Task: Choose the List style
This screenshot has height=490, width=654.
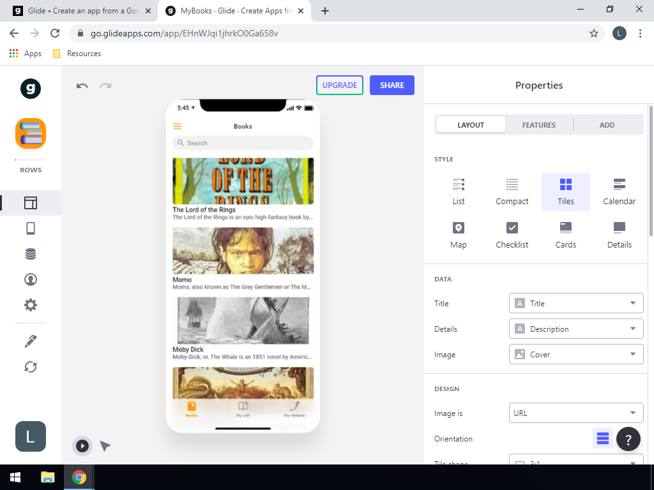Action: 459,191
